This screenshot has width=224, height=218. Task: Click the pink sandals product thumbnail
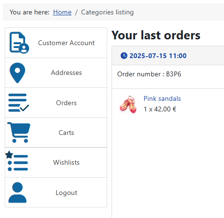(128, 104)
